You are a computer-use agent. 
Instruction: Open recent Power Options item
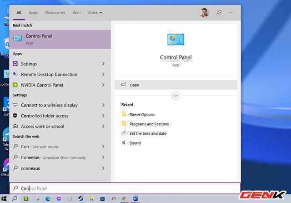(x=142, y=114)
